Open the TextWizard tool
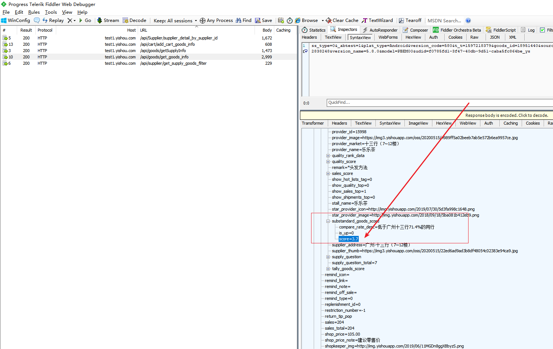 (377, 20)
